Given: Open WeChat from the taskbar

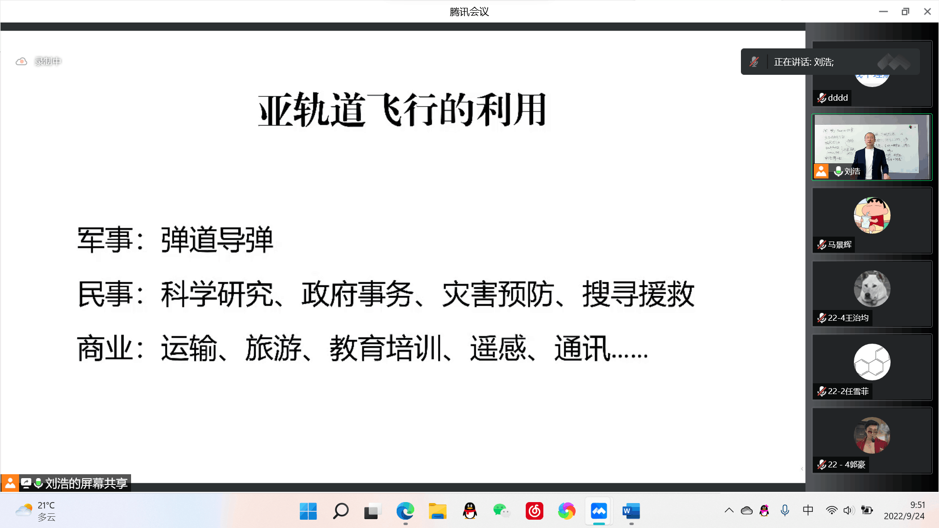Looking at the screenshot, I should (502, 511).
